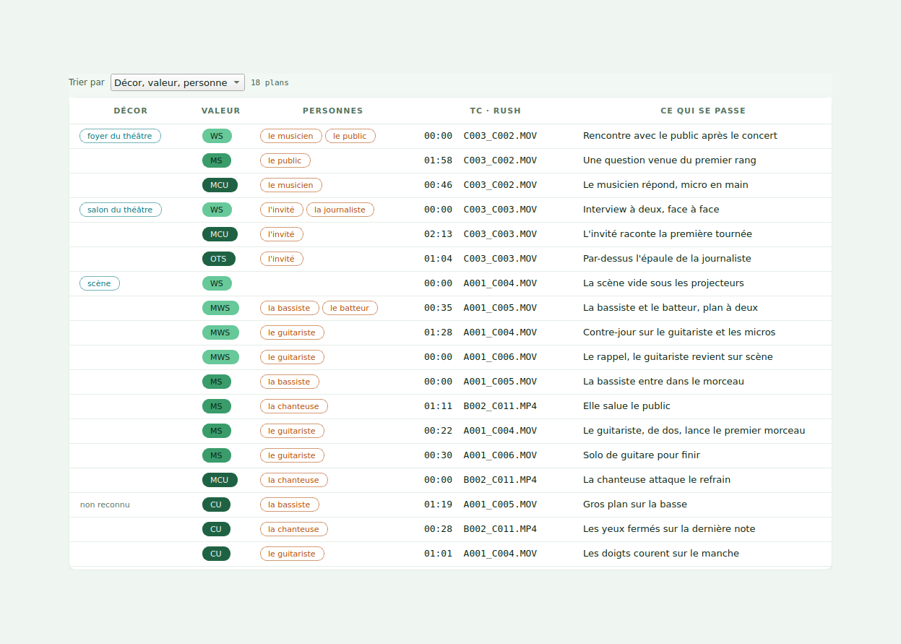
Task: Select the "scène" décor tag
Action: click(100, 283)
